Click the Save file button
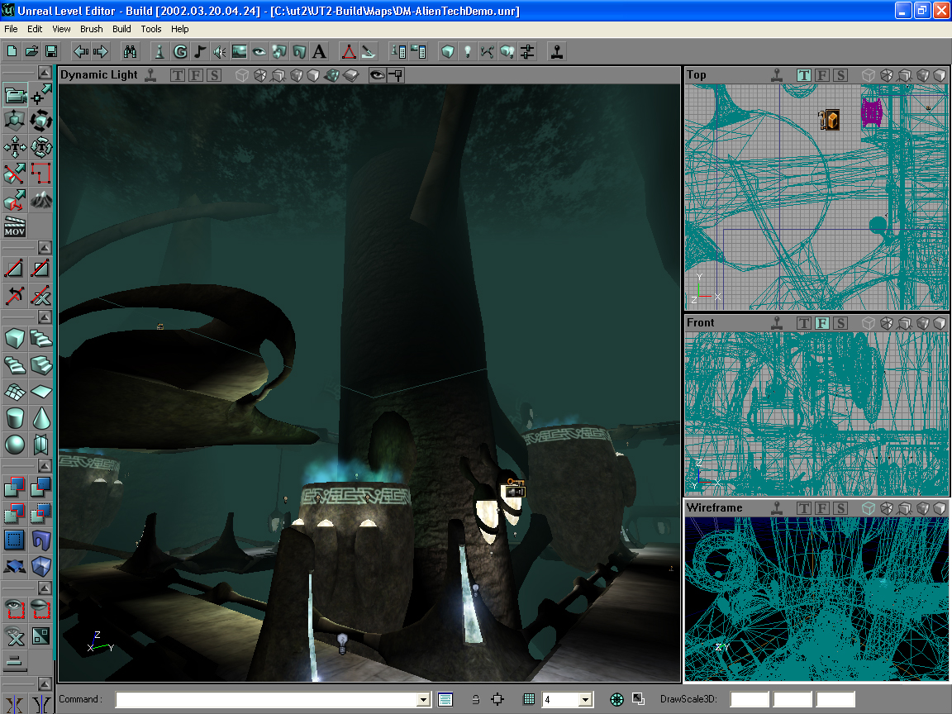This screenshot has width=952, height=714. coord(51,51)
